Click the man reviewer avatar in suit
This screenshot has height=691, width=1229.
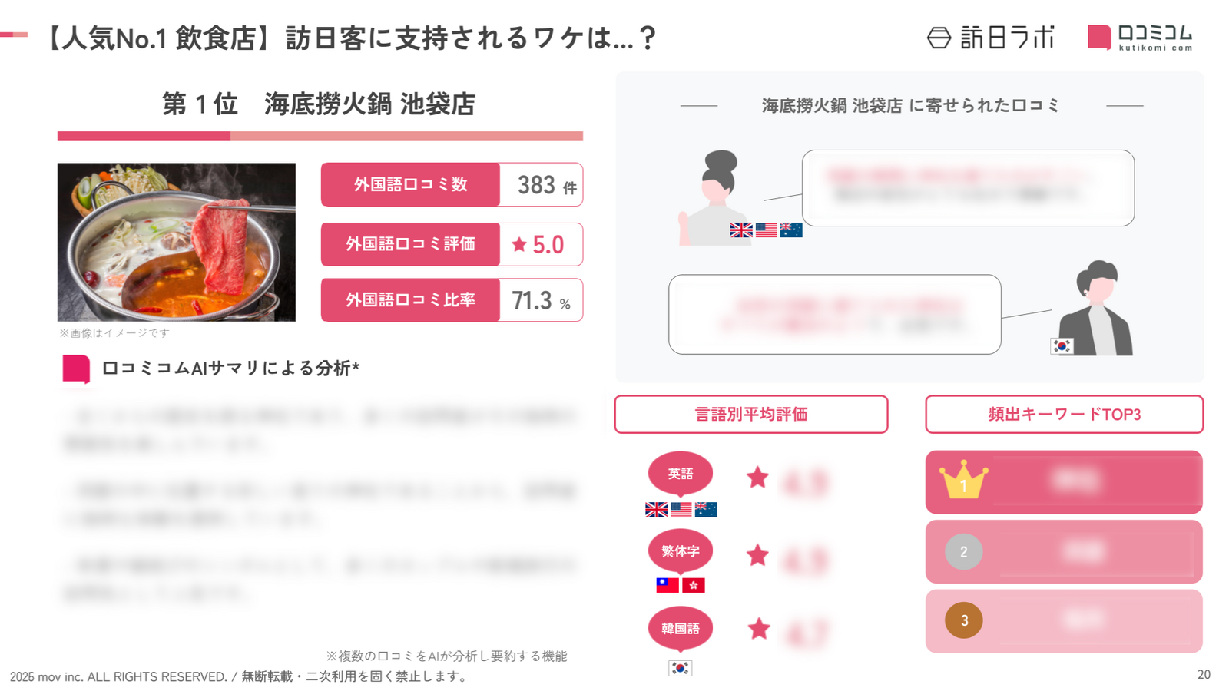[1098, 309]
